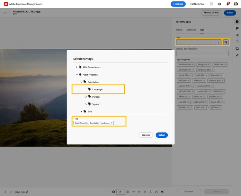
Task: Click the back arrow next to file name
Action: pos(5,13)
